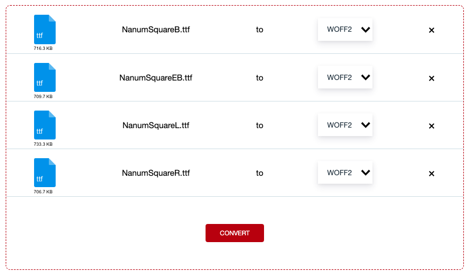The height and width of the screenshot is (275, 469).
Task: Expand the output format dropdown for NanumSquareEB.ttf
Action: (345, 78)
